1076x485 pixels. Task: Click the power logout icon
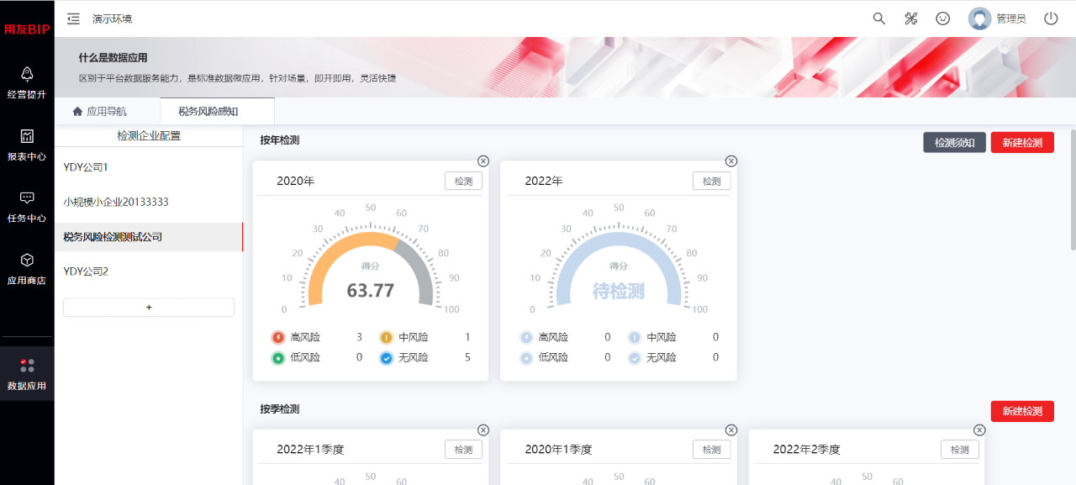pos(1051,18)
